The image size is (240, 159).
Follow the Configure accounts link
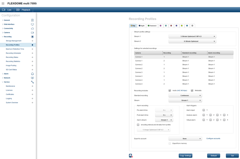coord(213,139)
